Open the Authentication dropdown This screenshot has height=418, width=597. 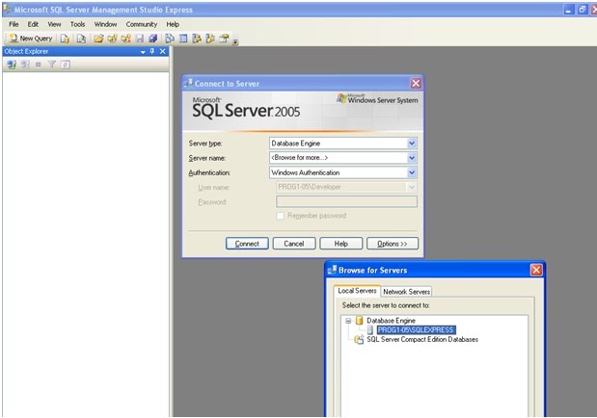click(x=412, y=172)
